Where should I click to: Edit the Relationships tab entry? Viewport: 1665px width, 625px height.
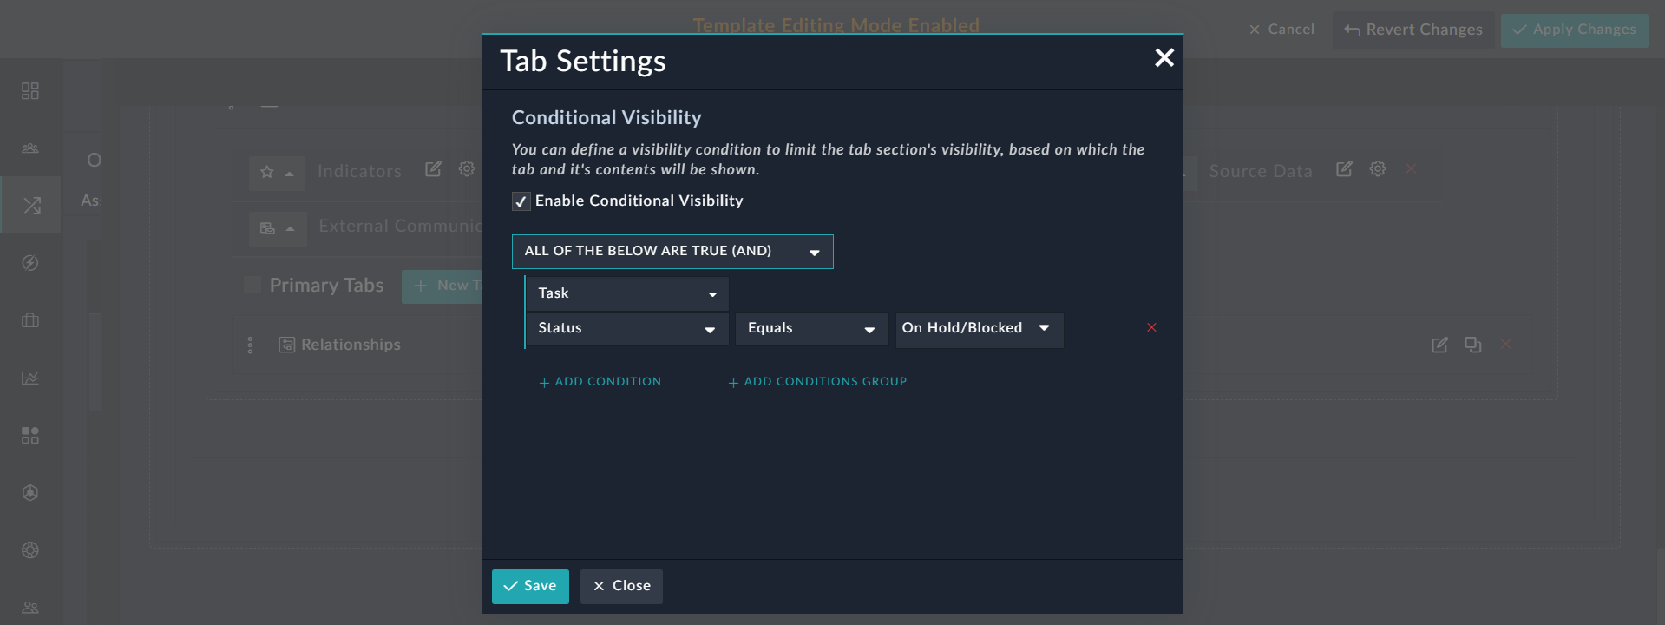click(x=1439, y=345)
